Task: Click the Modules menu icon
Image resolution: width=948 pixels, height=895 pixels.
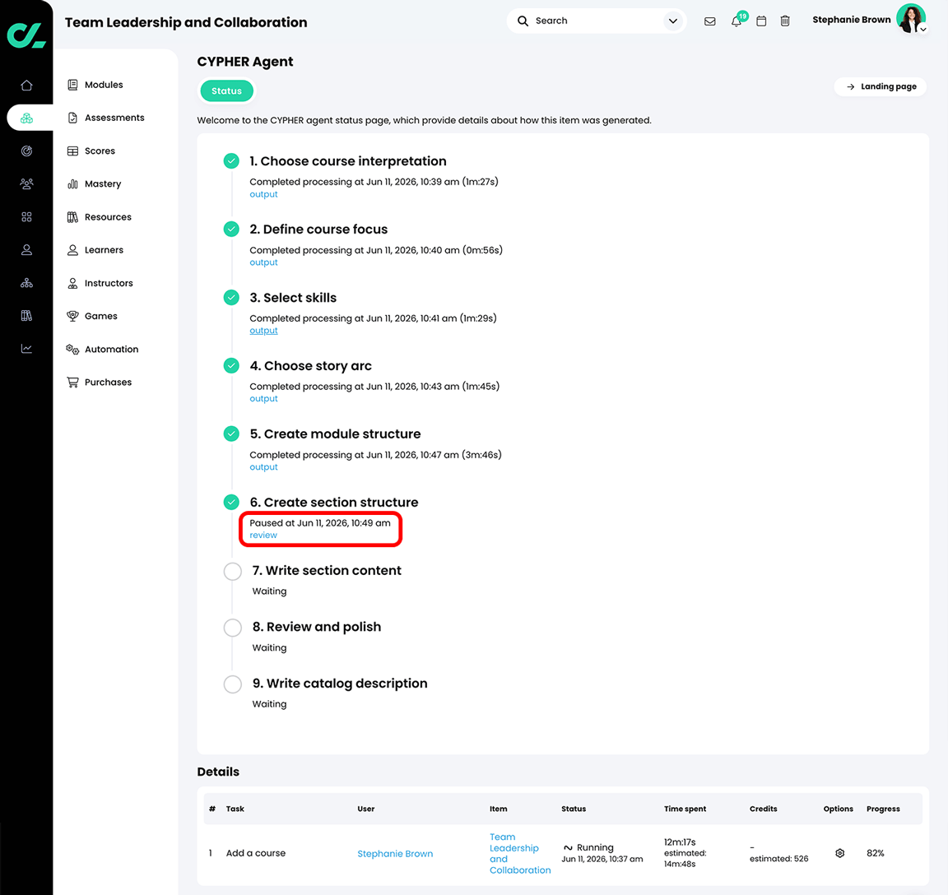Action: 72,85
